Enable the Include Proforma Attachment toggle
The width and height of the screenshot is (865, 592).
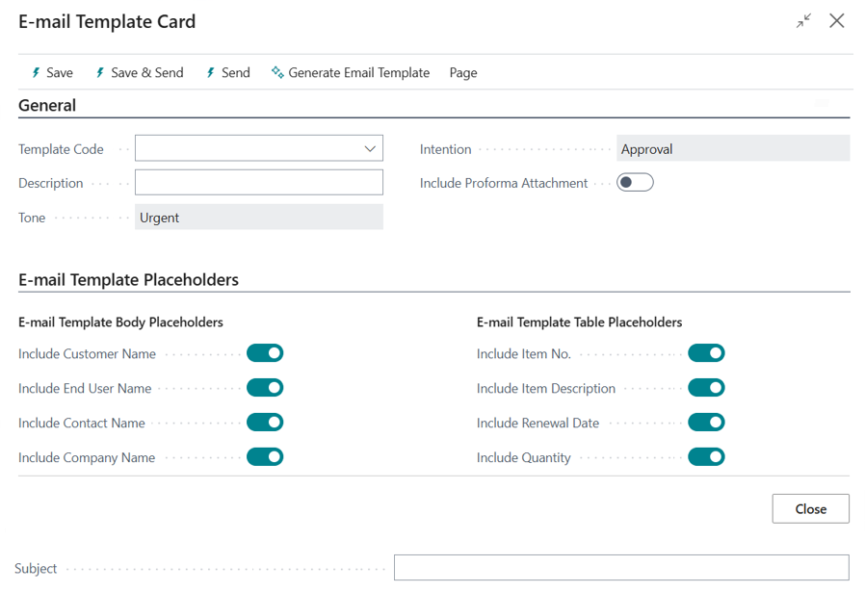(x=635, y=182)
